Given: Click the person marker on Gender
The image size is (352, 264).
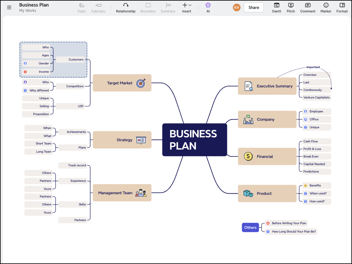Looking at the screenshot, I should pyautogui.click(x=25, y=63).
